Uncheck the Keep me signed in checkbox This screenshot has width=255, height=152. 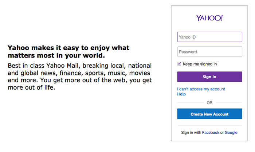click(x=179, y=64)
